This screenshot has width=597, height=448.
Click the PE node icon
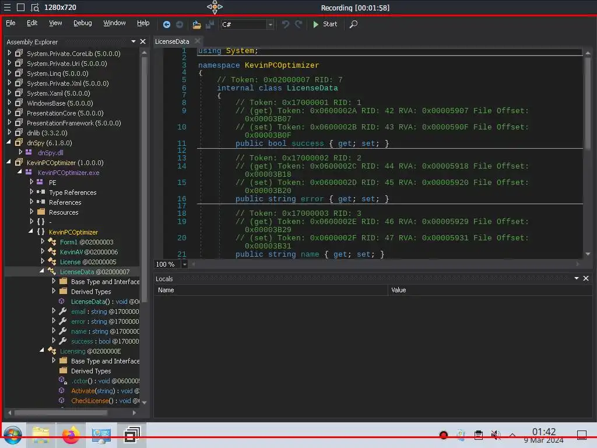click(40, 182)
